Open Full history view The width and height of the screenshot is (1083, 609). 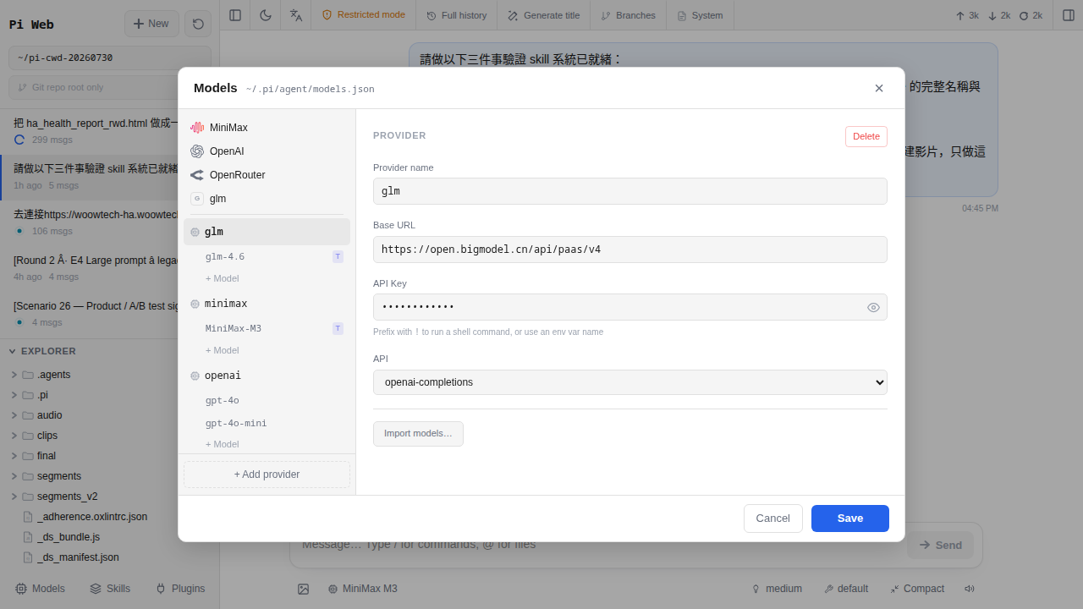coord(457,15)
